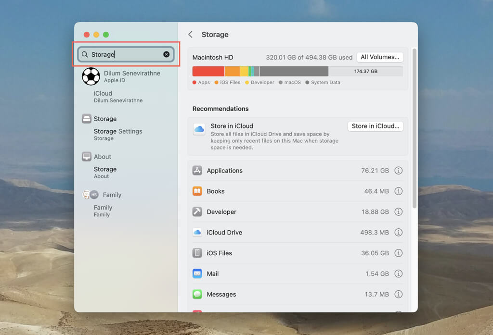Click the 320.01 GB of 494.38 GB used text

pyautogui.click(x=309, y=58)
